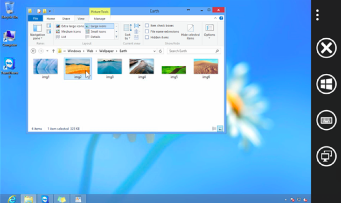This screenshot has height=203, width=341.
Task: Click the search magnifier icon
Action: coord(217,51)
